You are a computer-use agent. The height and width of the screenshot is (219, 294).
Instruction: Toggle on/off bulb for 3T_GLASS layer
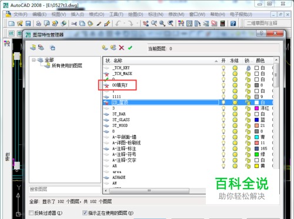[x=223, y=120]
